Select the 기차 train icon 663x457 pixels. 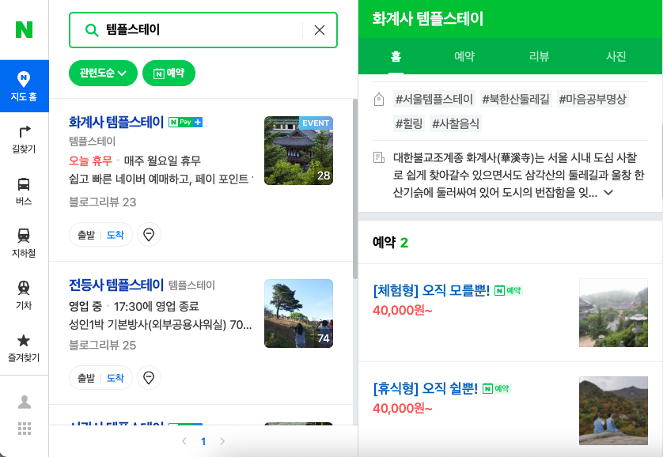(24, 295)
